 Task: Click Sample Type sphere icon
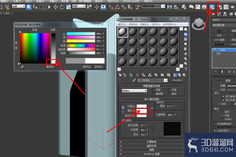[x=186, y=29]
